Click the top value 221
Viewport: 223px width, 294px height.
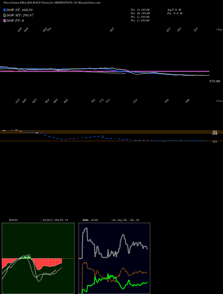click(x=169, y=30)
